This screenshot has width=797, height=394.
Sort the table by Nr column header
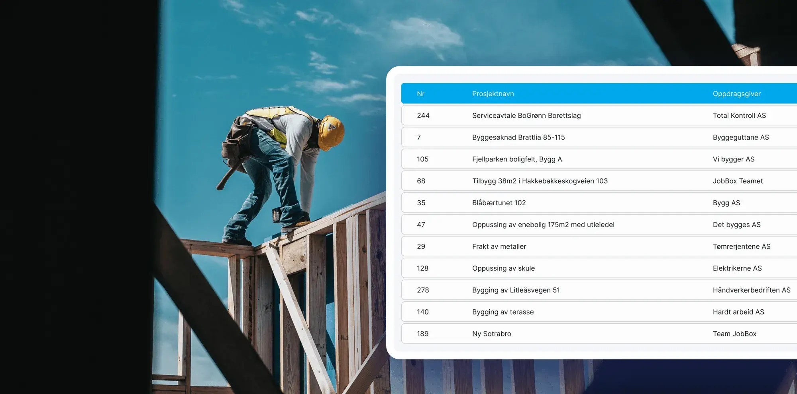[x=420, y=94]
